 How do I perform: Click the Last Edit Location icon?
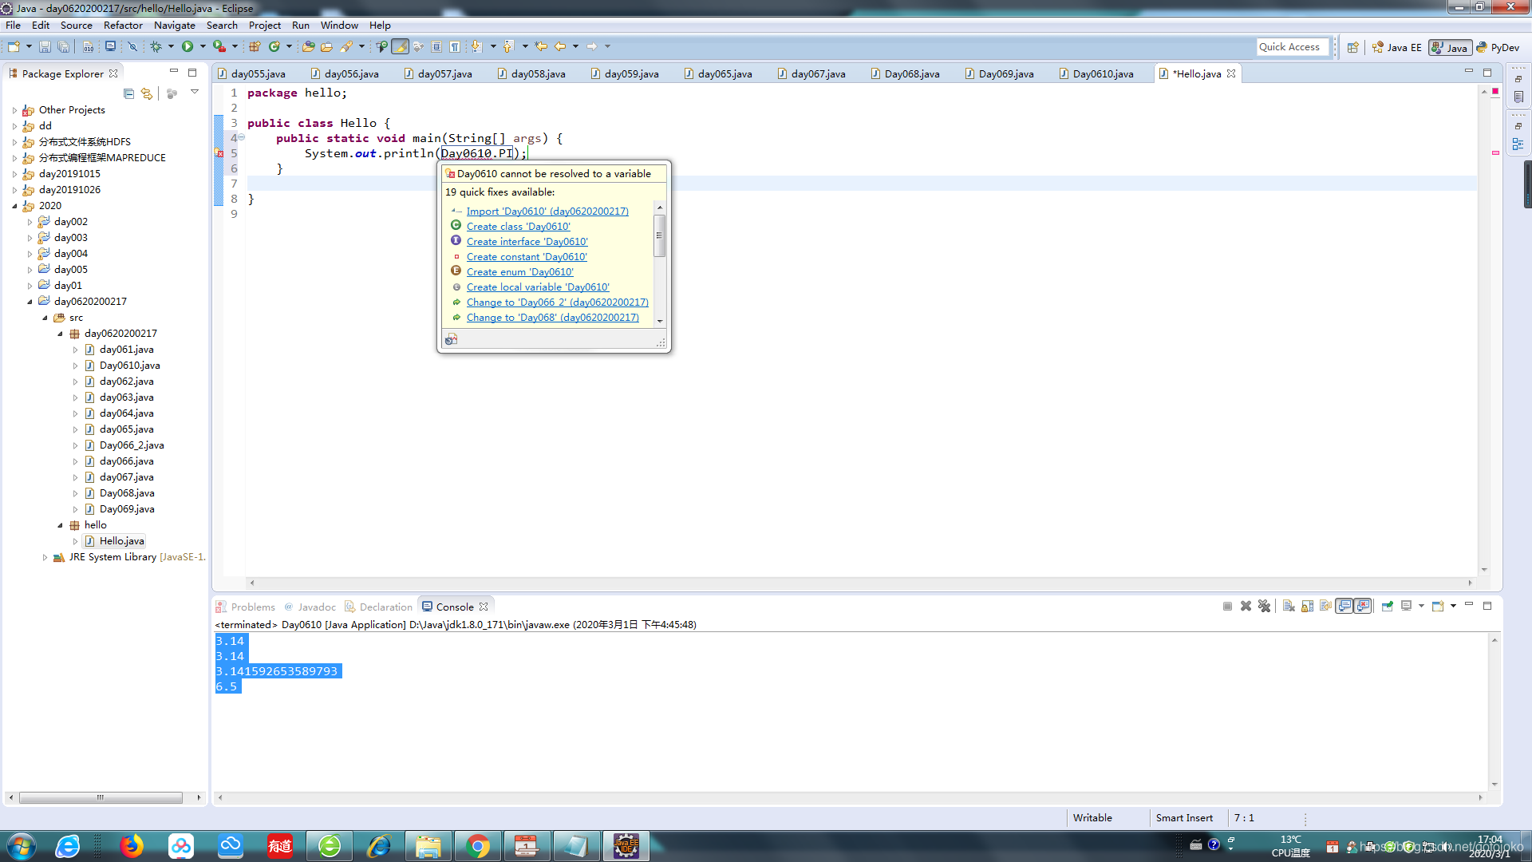coord(541,47)
